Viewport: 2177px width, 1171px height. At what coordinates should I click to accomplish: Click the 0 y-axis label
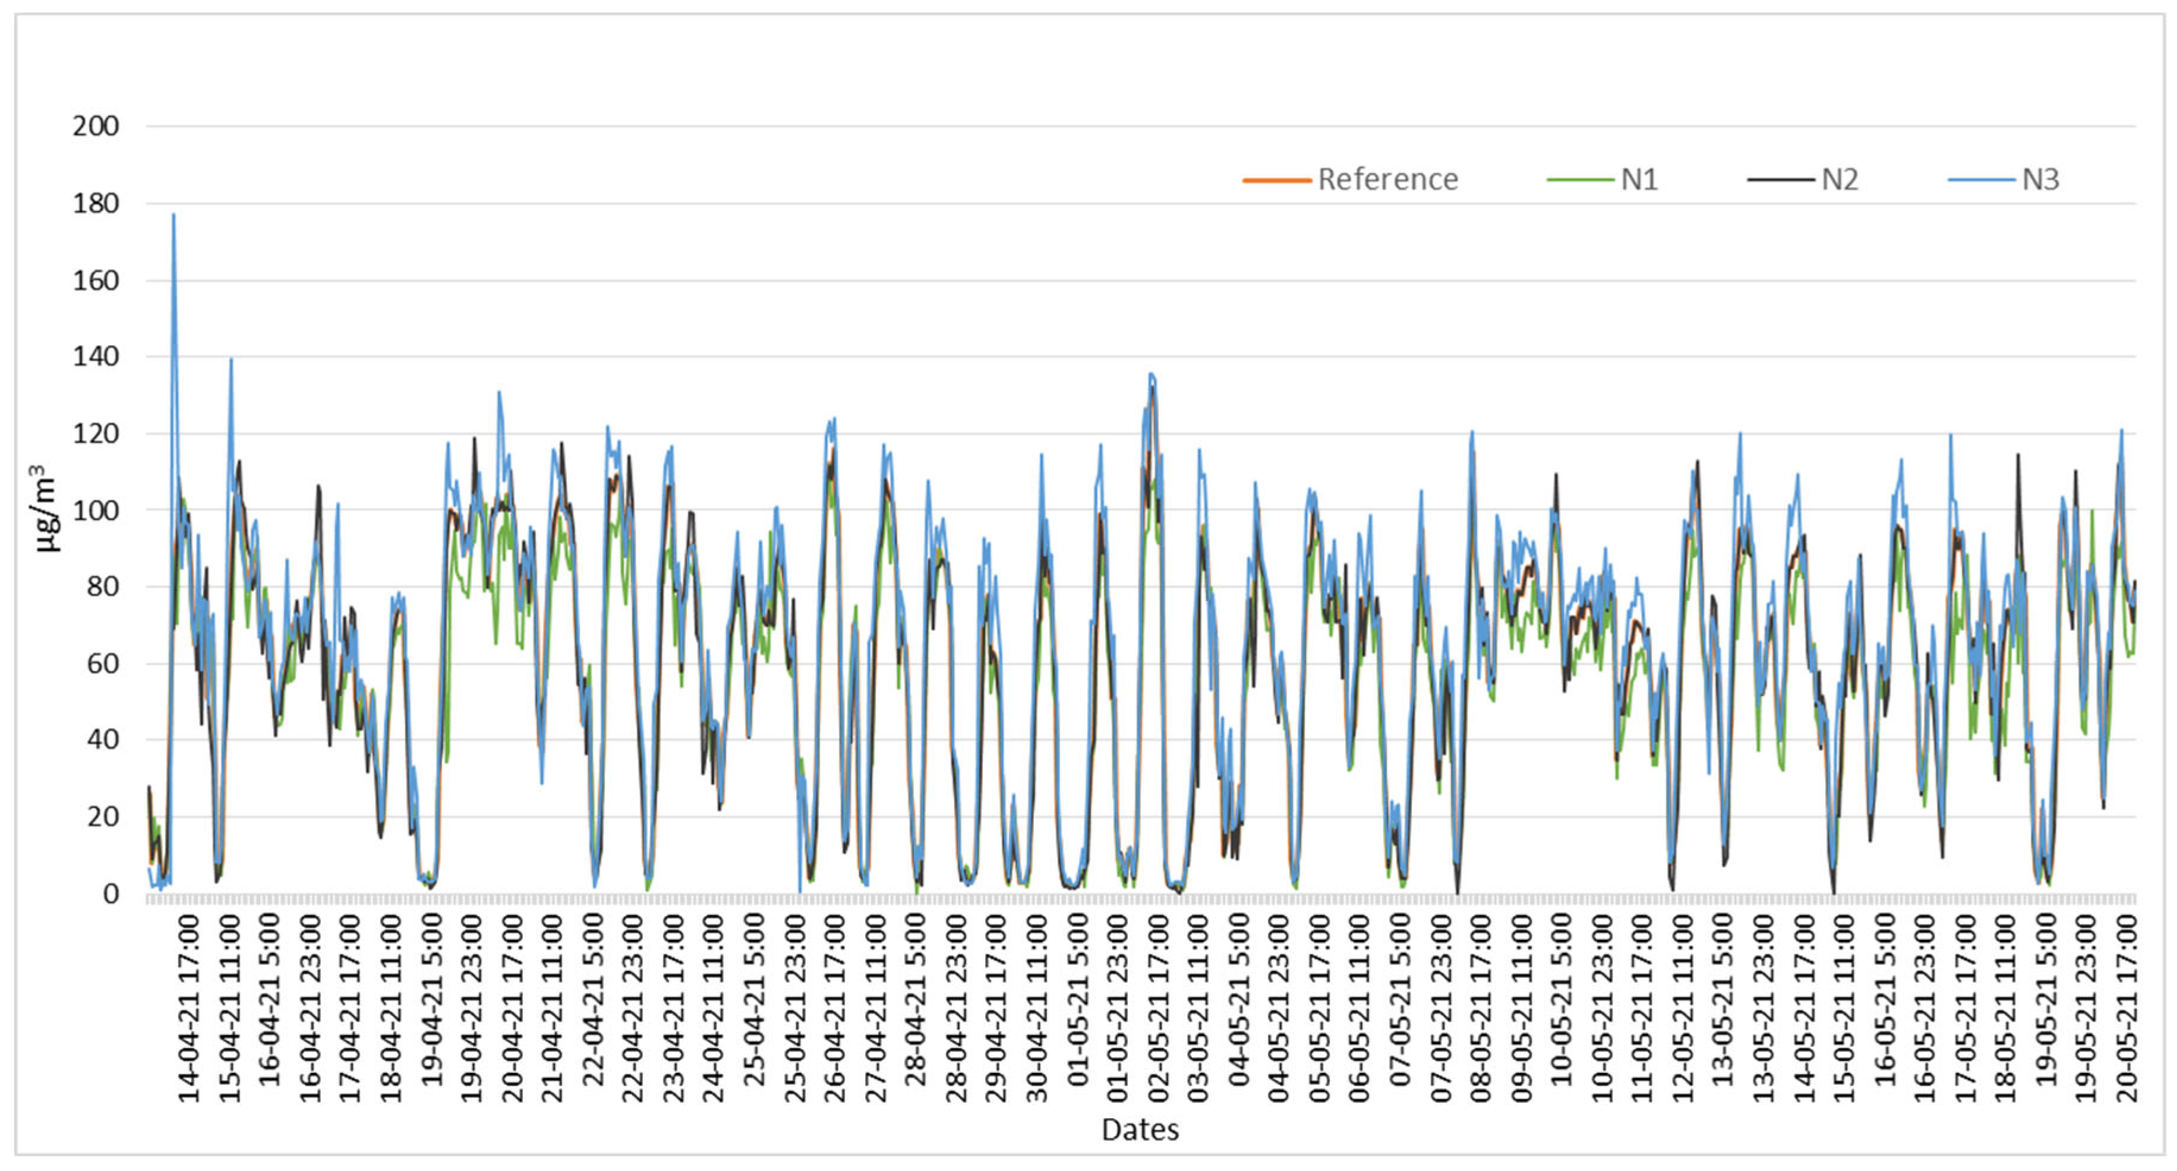[x=111, y=894]
